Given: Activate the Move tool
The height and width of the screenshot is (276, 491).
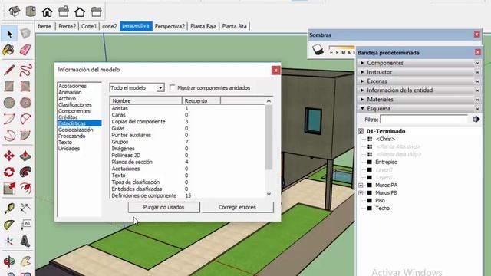Looking at the screenshot, I should [9, 156].
